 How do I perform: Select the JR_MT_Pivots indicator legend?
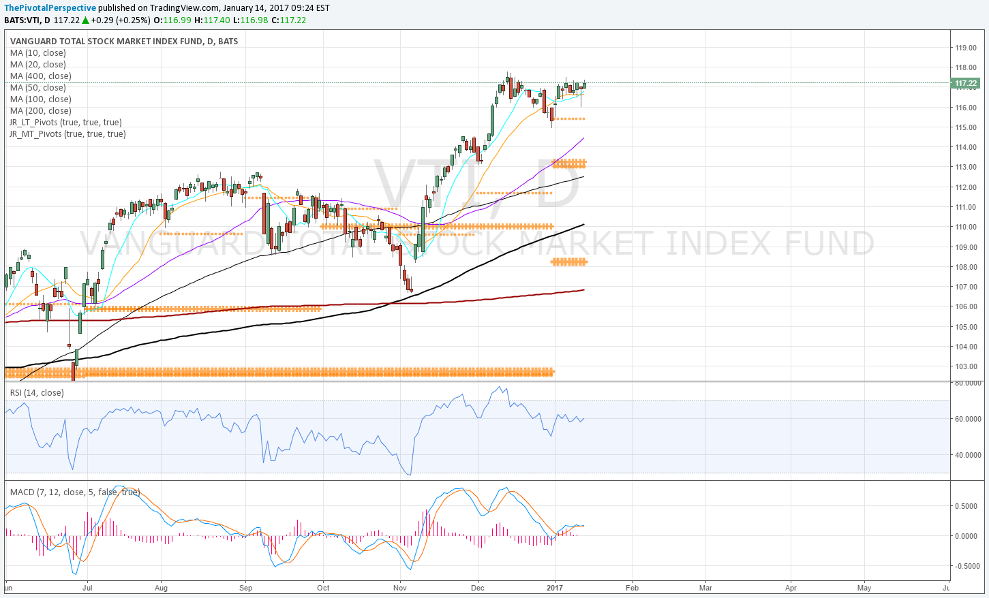point(68,134)
